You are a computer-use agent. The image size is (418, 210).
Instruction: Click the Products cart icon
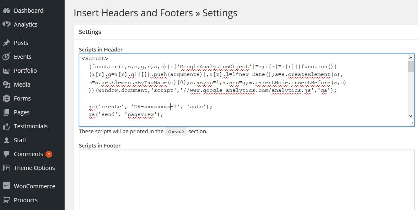point(7,200)
